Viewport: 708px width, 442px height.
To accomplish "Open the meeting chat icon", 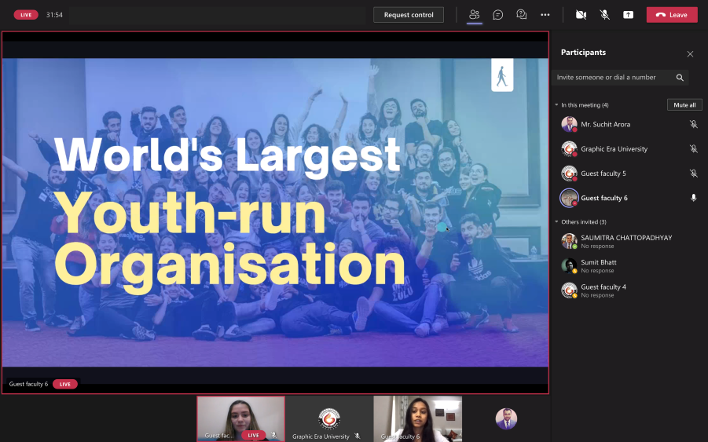I will coord(497,15).
